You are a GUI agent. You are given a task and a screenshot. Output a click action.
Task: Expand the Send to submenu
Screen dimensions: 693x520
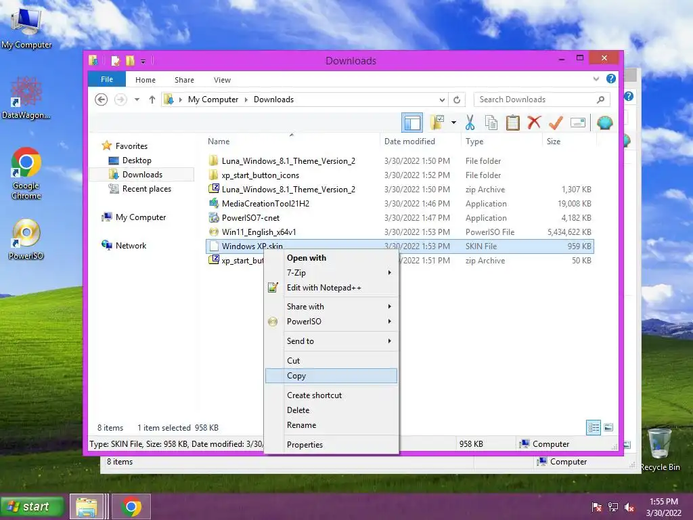coord(332,341)
